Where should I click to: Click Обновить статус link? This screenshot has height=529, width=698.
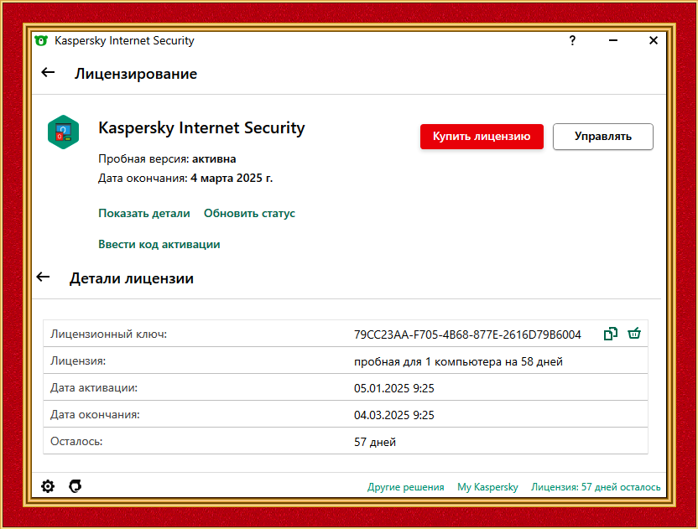[x=249, y=214]
